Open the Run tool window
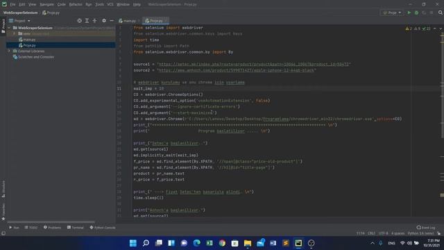Screen dimensions: 444x250 click(x=14, y=227)
